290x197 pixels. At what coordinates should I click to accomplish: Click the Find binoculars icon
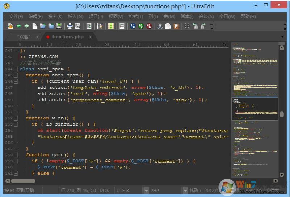(187, 26)
